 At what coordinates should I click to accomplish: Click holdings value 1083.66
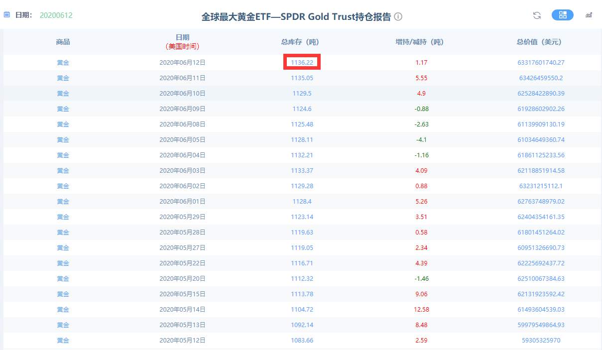pos(302,341)
